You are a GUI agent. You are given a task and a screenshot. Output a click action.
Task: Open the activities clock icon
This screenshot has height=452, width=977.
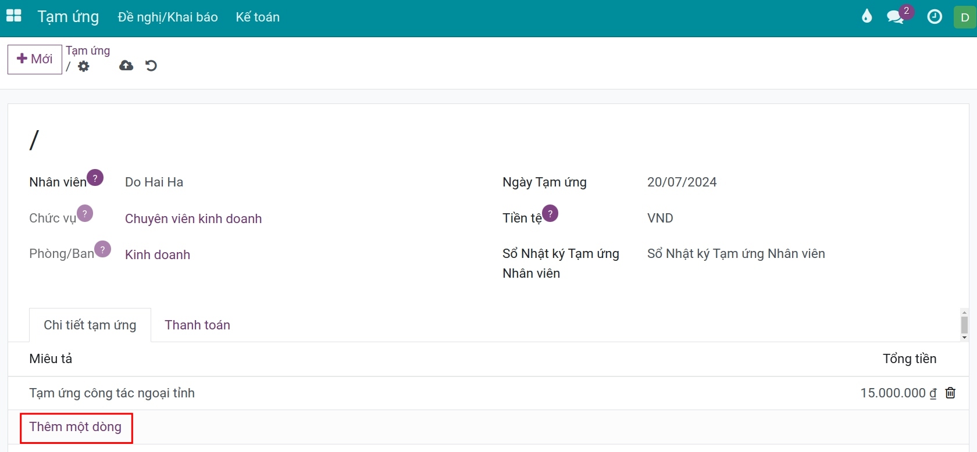(934, 17)
